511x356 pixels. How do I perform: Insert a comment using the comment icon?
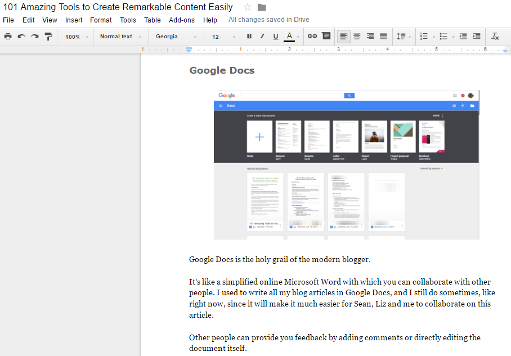click(326, 36)
